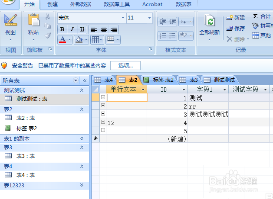Viewport: 273px width, 199px height.
Task: Click the gridlines icon
Action: point(95,40)
